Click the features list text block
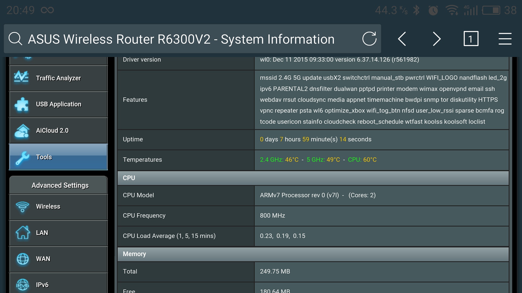Image resolution: width=522 pixels, height=293 pixels. pos(383,100)
